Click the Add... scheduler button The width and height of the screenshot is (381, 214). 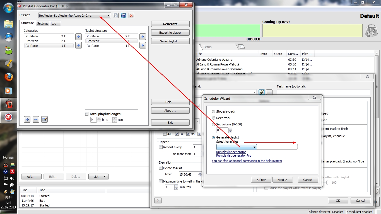tap(31, 177)
